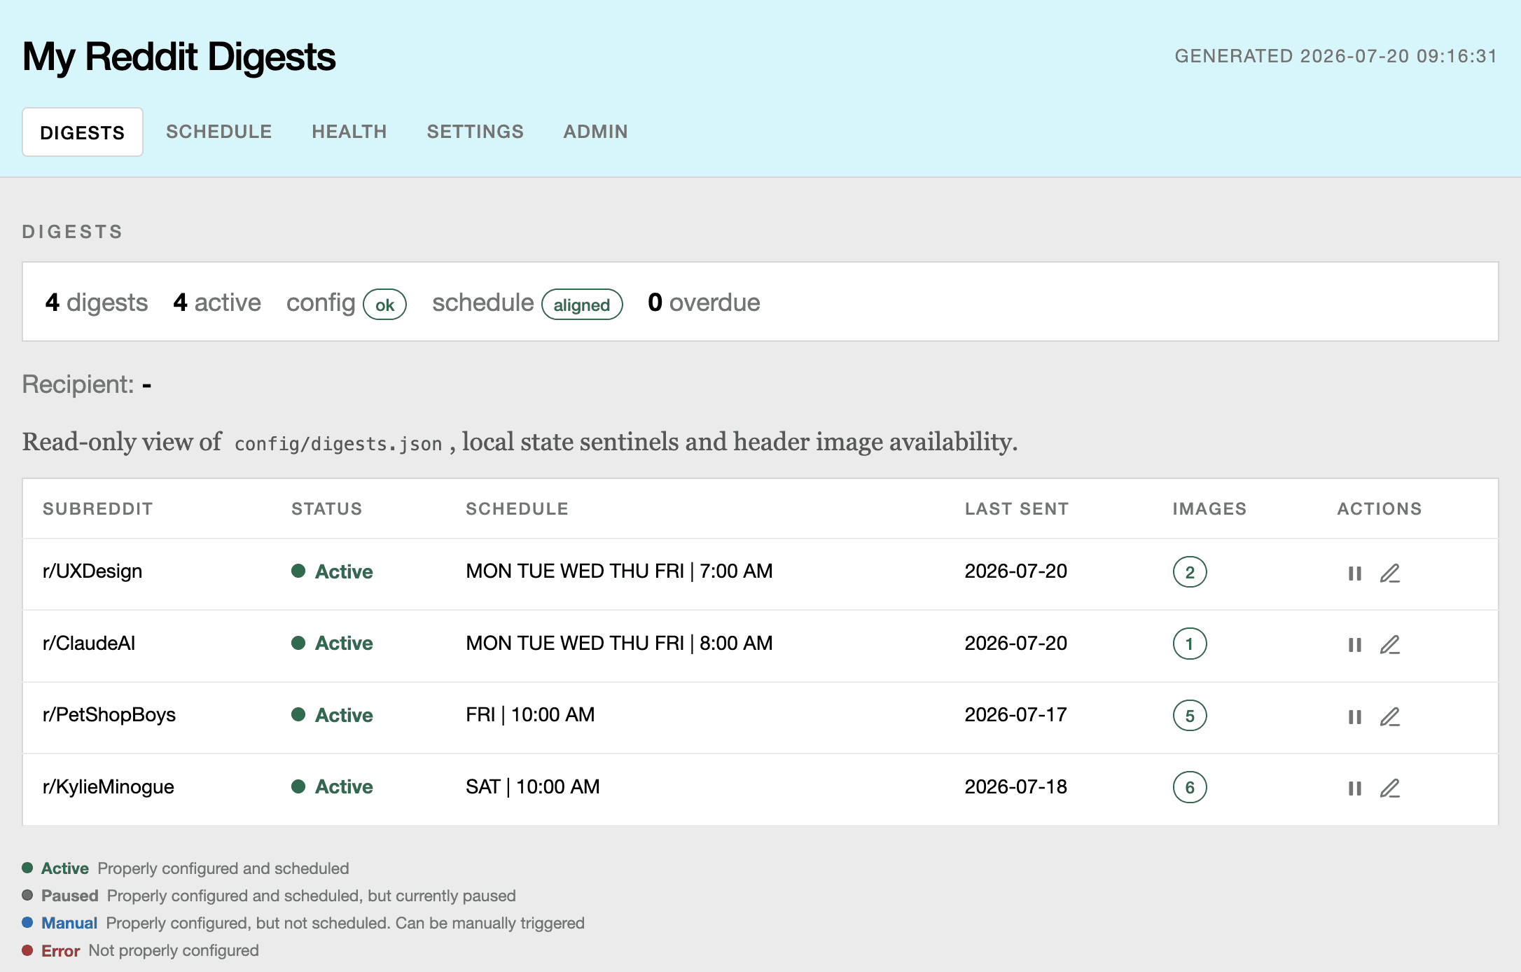Pause the r/UXDesign digest
The height and width of the screenshot is (972, 1521).
1355,574
